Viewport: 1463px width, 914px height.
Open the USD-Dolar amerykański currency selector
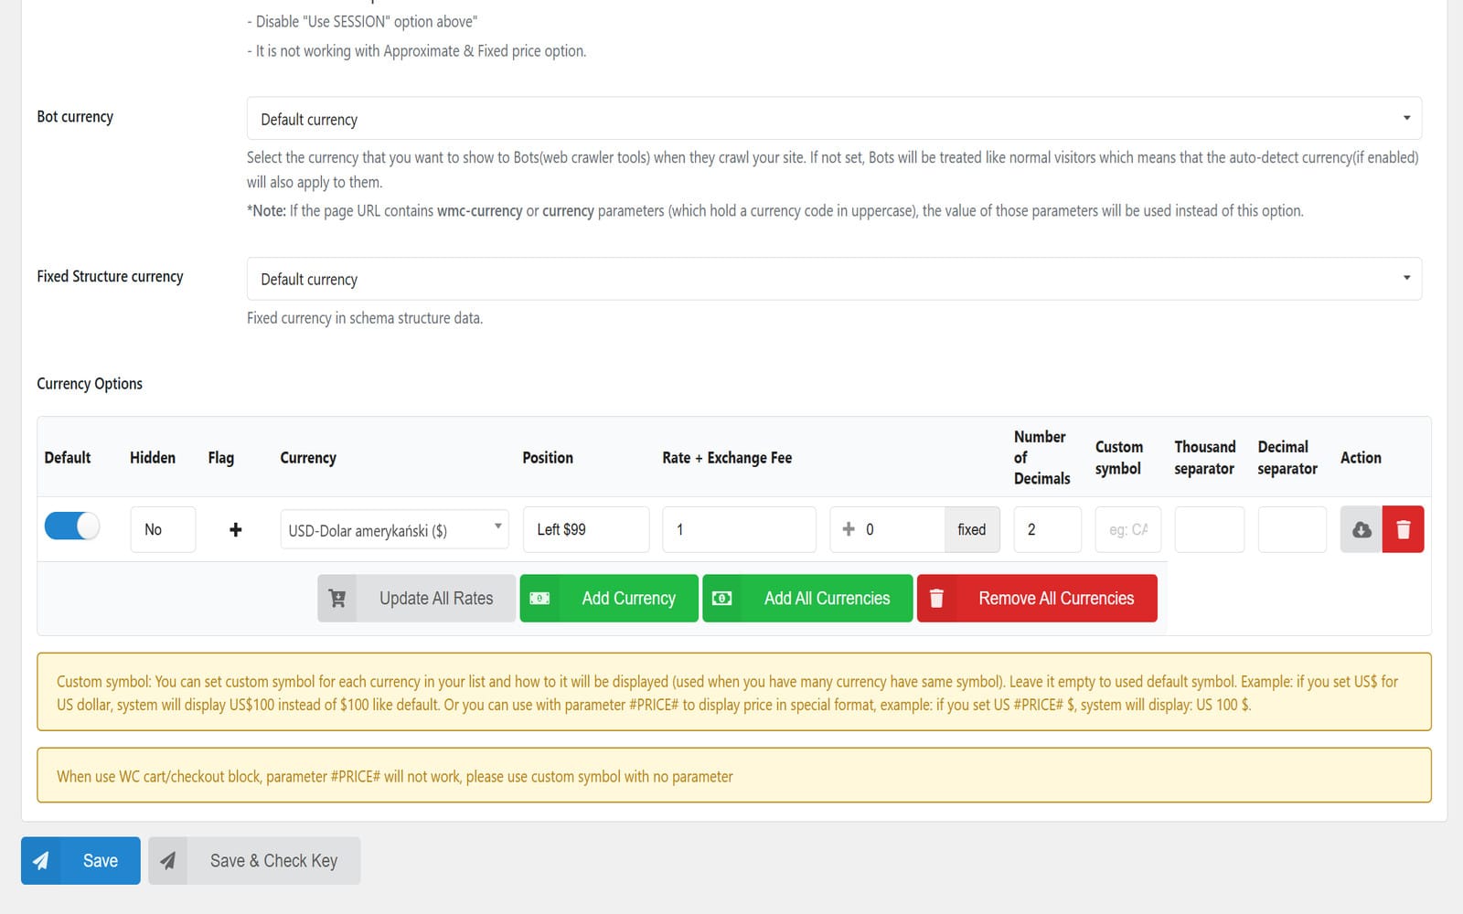click(x=394, y=529)
